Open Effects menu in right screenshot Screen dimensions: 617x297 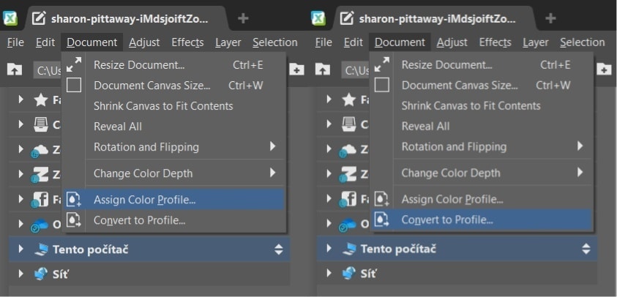click(495, 42)
